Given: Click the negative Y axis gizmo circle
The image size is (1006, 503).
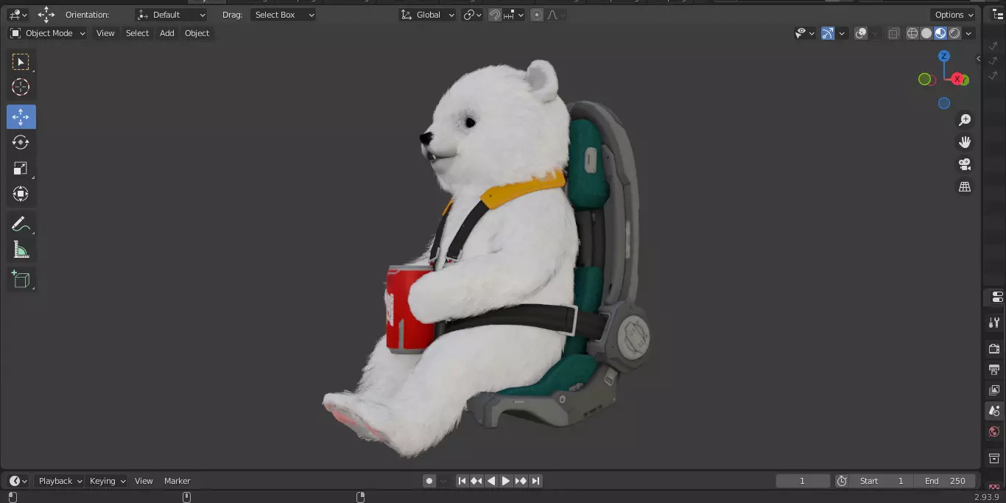Looking at the screenshot, I should click(x=924, y=79).
